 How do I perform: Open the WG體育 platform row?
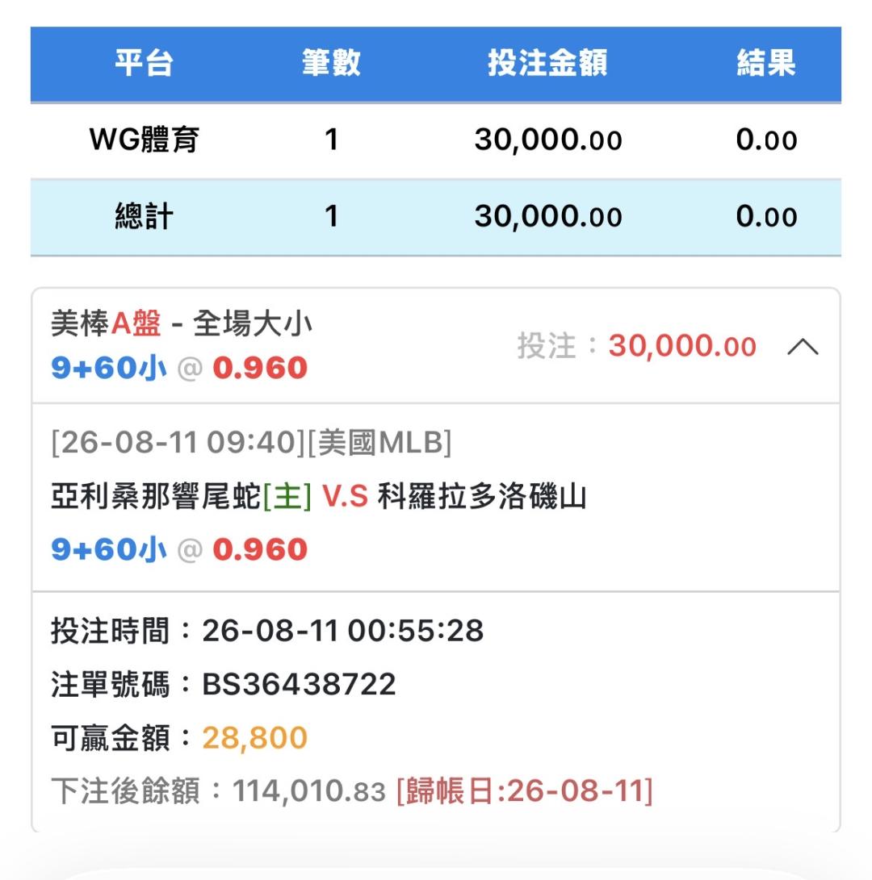pyautogui.click(x=435, y=140)
